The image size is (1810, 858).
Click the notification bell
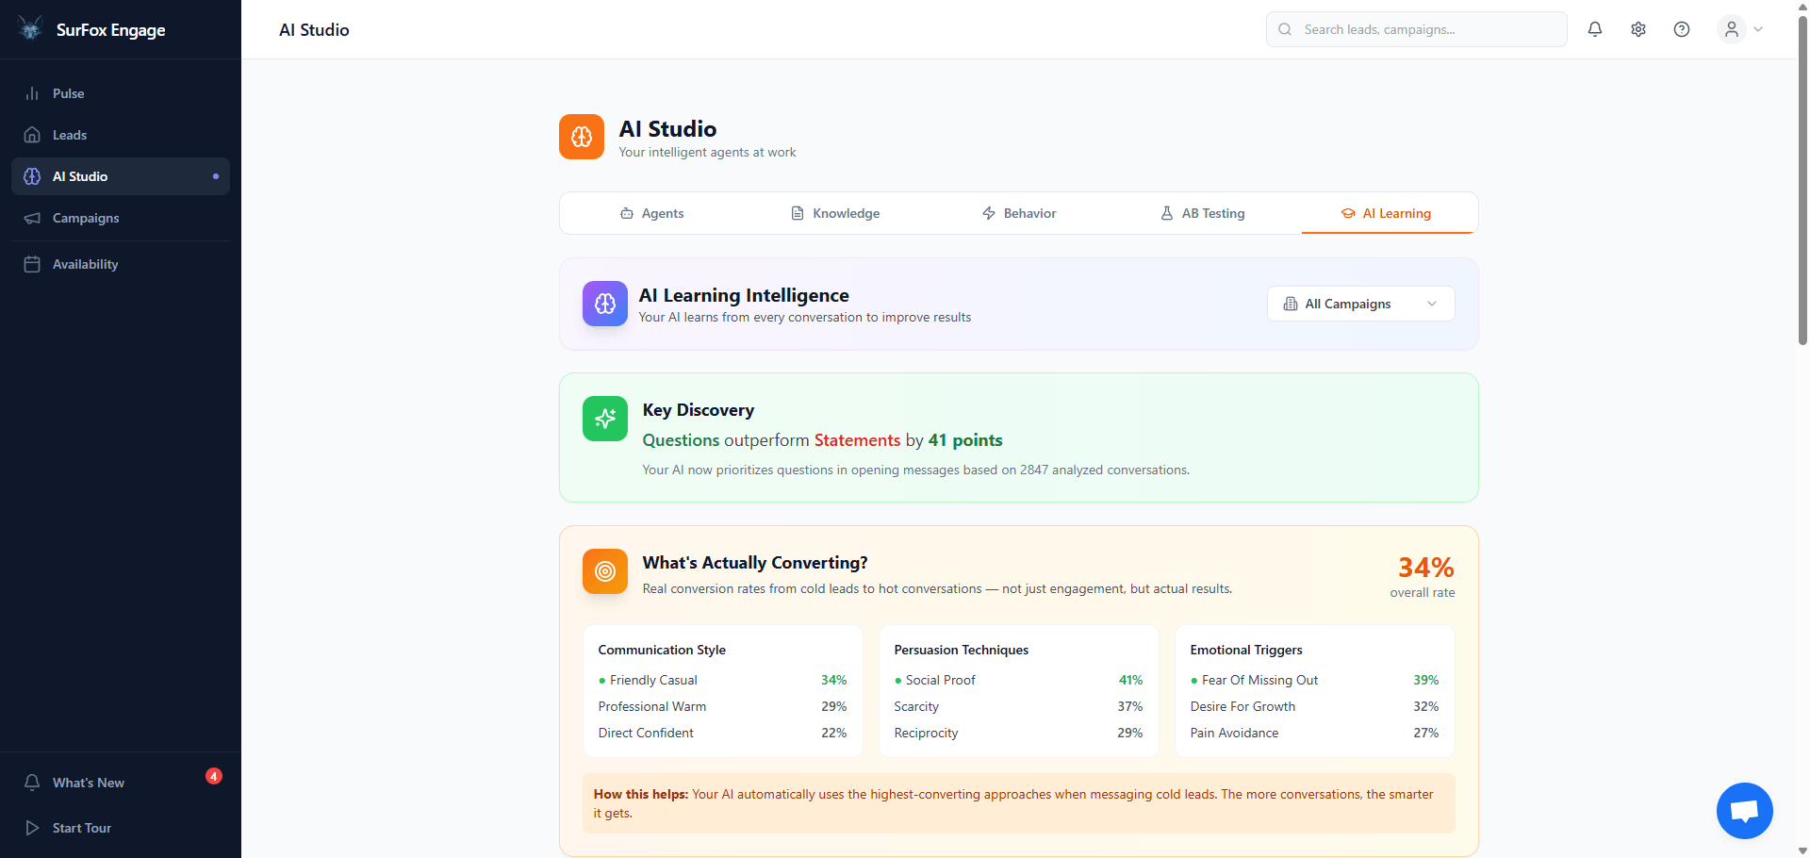[1594, 29]
